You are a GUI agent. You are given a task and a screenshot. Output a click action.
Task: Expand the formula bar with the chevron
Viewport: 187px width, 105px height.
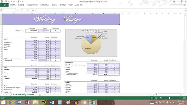tap(185, 10)
